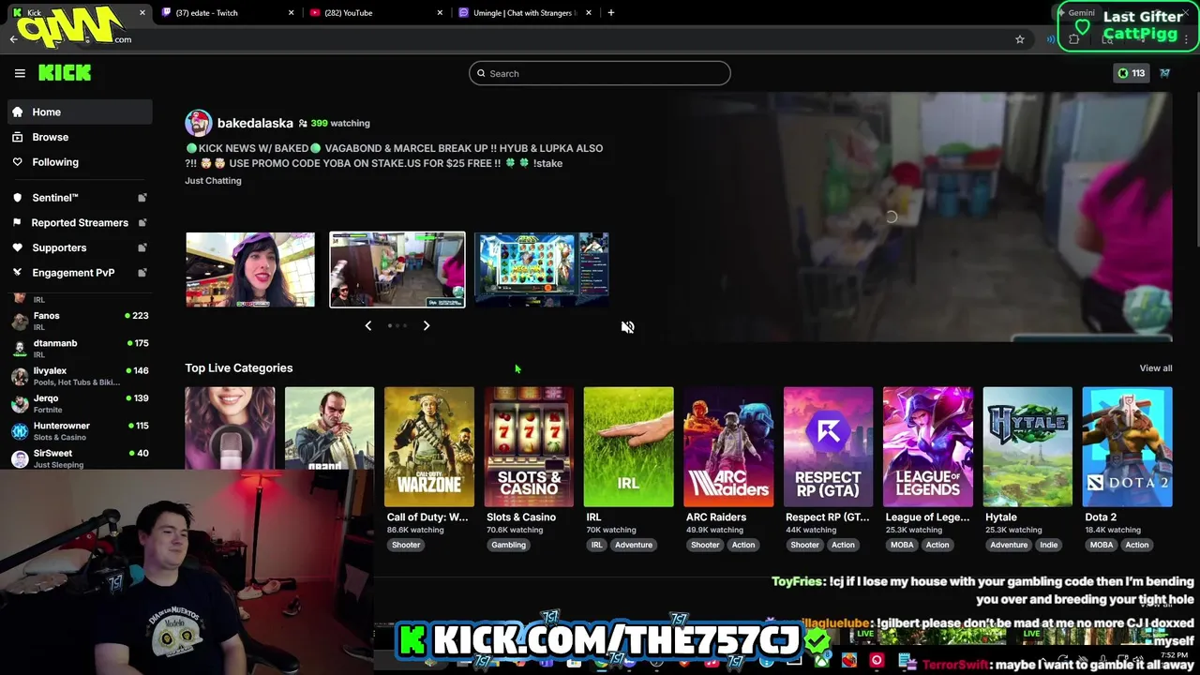Go to the next featured stream

click(x=427, y=325)
